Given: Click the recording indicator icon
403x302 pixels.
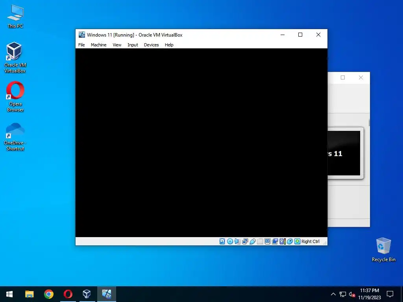Looking at the screenshot, I should (275, 241).
